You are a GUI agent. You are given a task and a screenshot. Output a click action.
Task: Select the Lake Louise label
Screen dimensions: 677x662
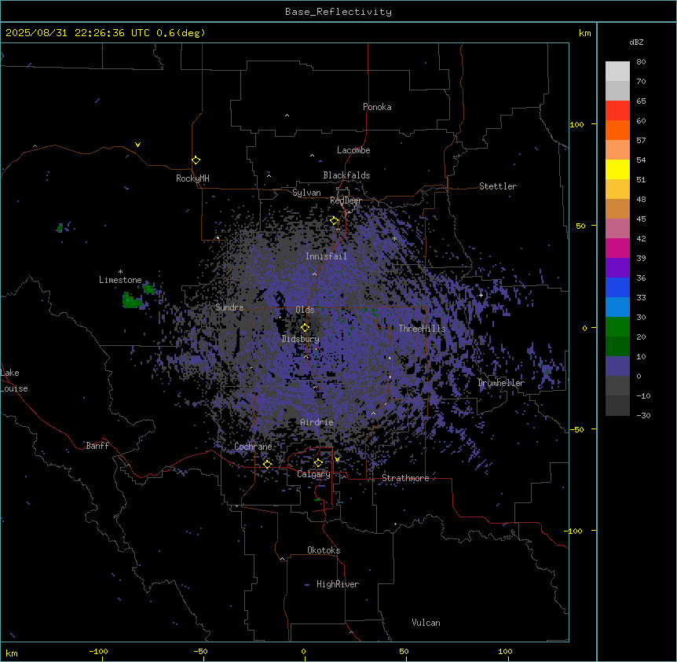(x=14, y=381)
